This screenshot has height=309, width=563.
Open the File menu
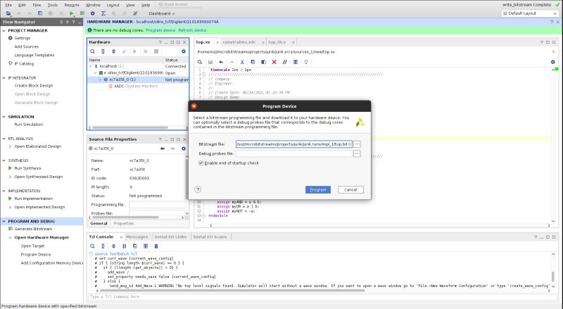(8, 5)
